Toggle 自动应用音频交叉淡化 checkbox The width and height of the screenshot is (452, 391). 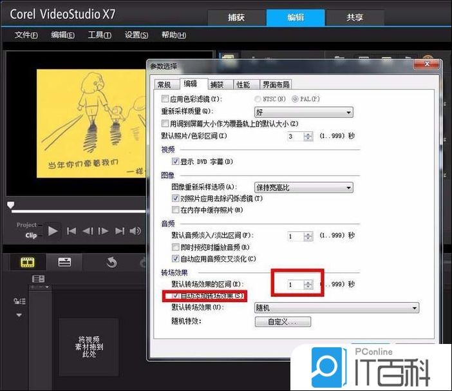click(x=175, y=259)
